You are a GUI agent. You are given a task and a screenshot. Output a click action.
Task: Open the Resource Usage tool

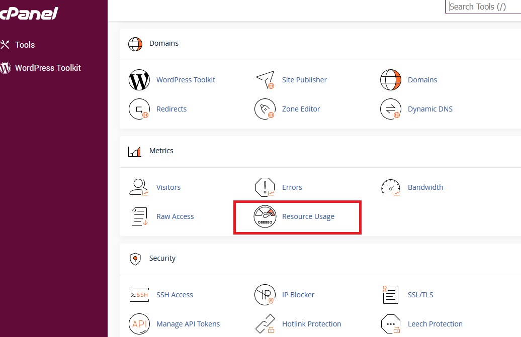coord(308,216)
